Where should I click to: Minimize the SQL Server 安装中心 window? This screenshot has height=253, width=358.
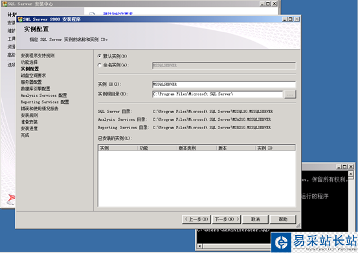click(x=262, y=4)
